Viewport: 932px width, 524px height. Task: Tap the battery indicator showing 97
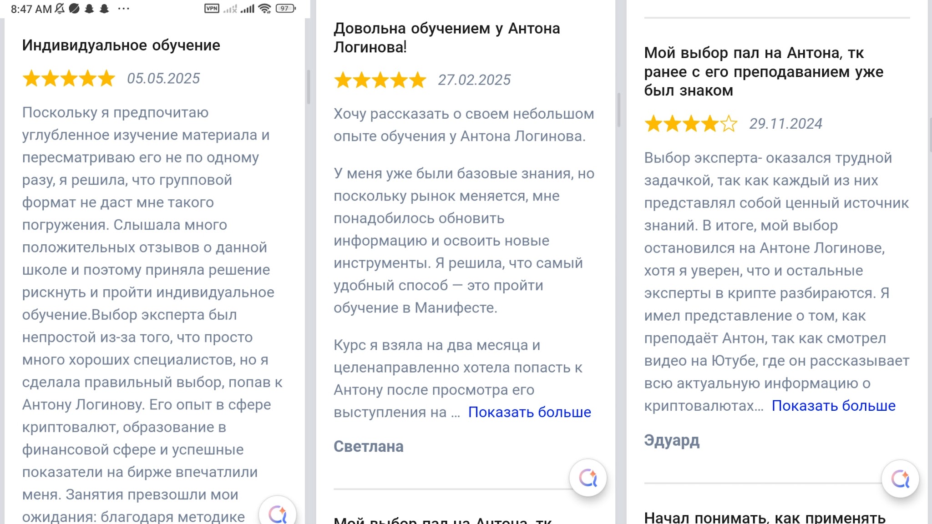point(286,8)
